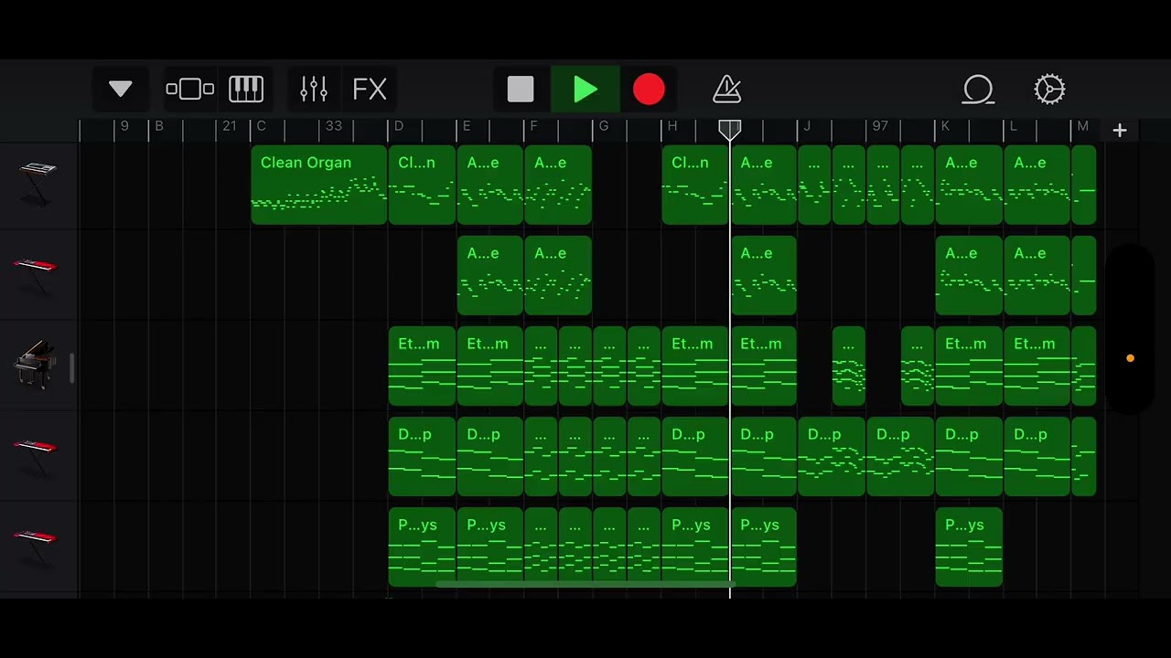Open the Loop Browser icon
The image size is (1171, 658).
click(x=978, y=90)
